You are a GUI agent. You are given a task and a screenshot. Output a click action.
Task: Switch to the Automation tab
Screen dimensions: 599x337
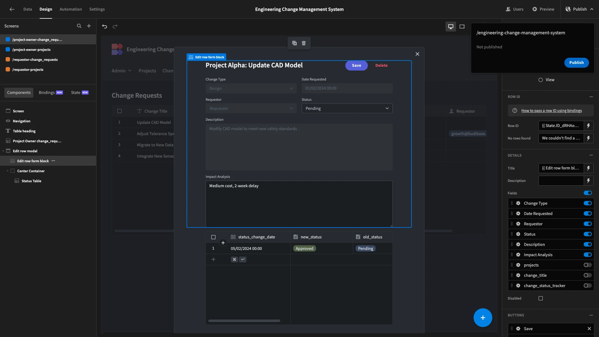pyautogui.click(x=71, y=9)
